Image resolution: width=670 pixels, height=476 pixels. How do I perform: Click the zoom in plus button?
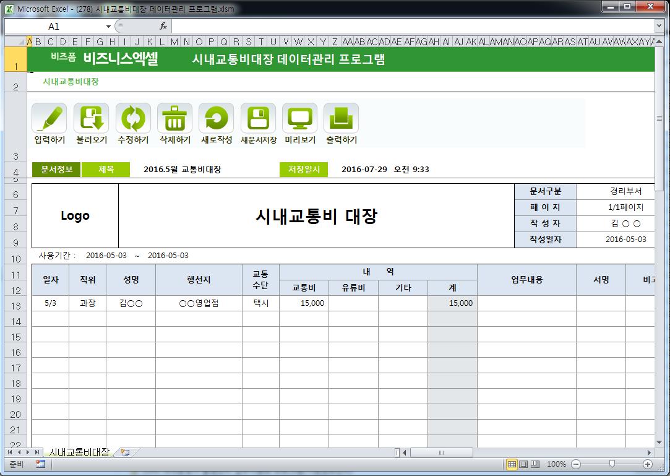(x=648, y=464)
